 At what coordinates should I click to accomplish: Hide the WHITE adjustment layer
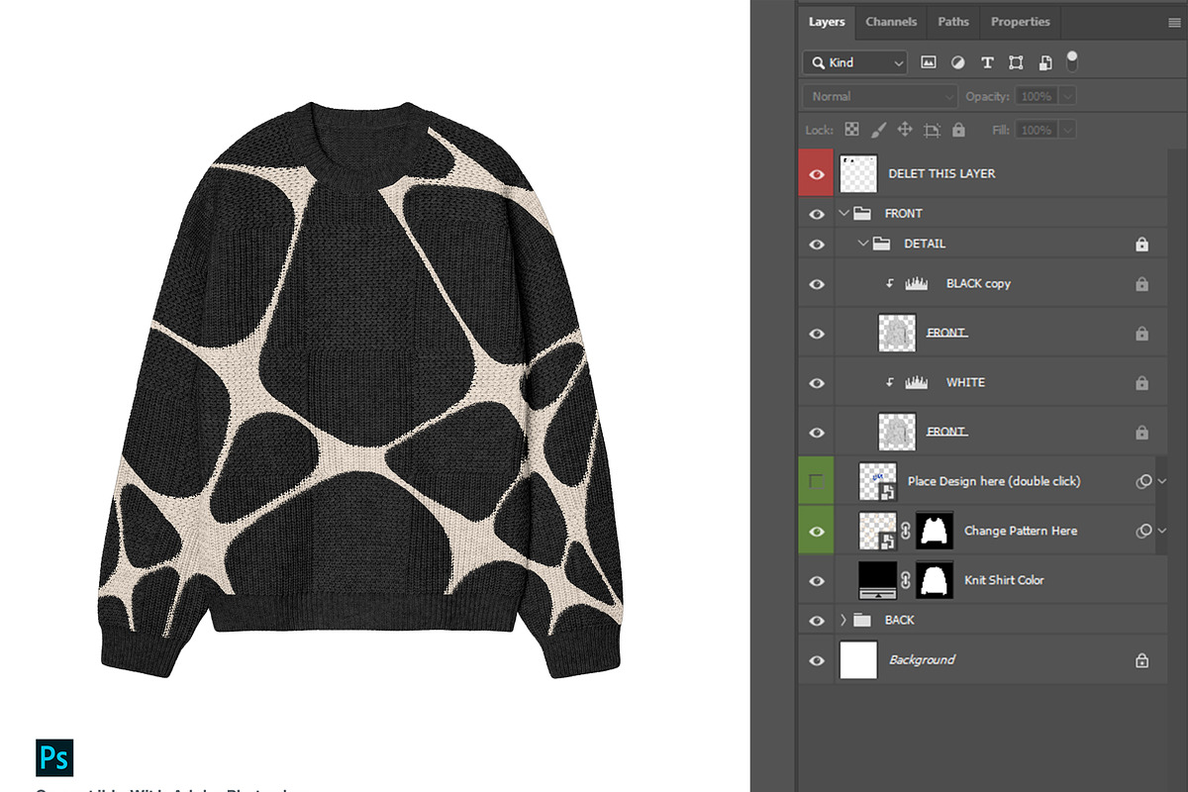point(817,383)
